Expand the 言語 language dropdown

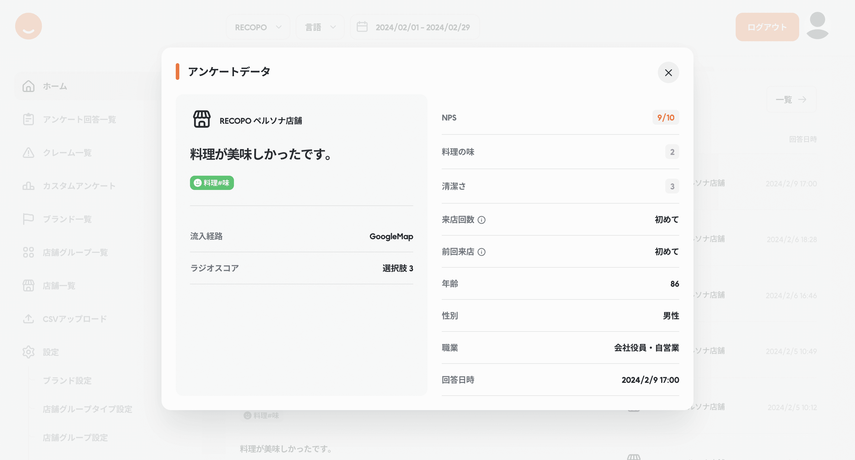coord(320,27)
